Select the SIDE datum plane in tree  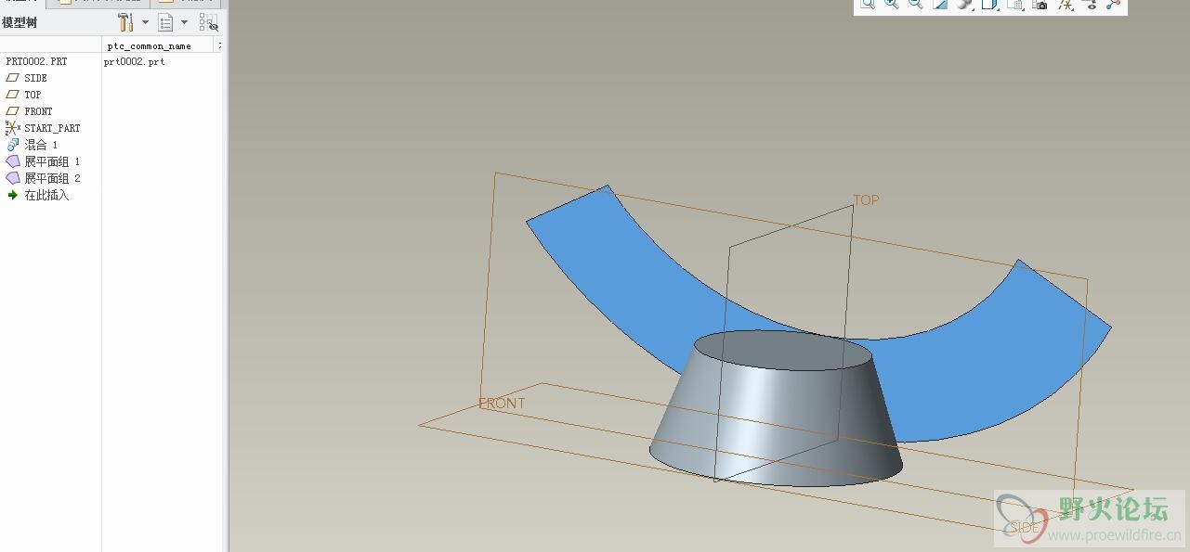point(27,78)
